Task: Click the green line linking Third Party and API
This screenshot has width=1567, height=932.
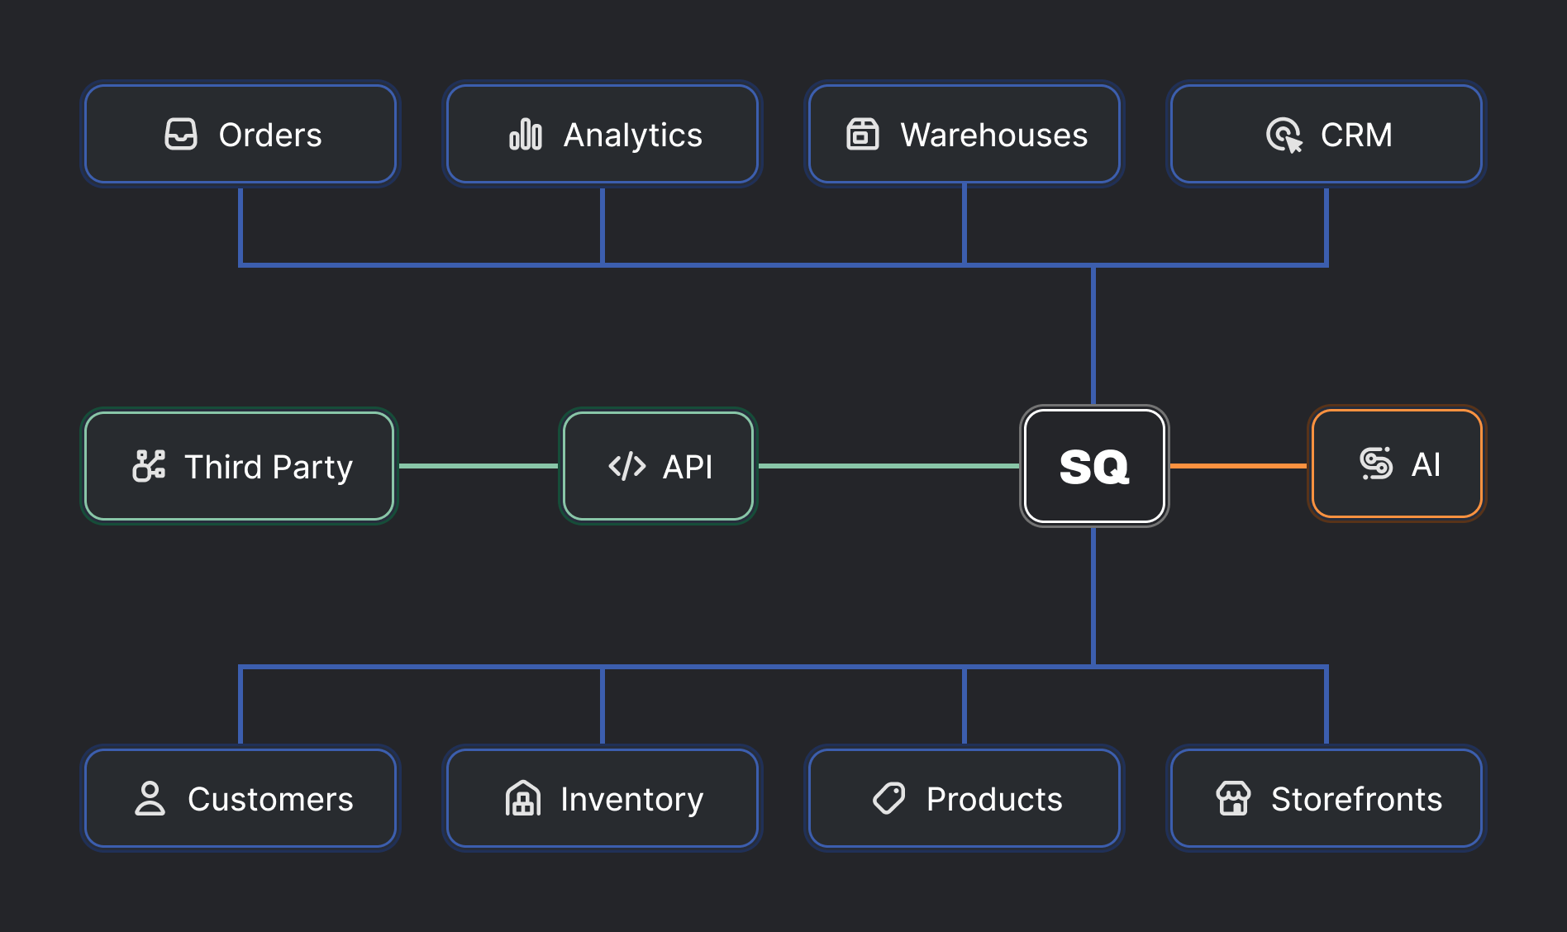Action: click(479, 465)
